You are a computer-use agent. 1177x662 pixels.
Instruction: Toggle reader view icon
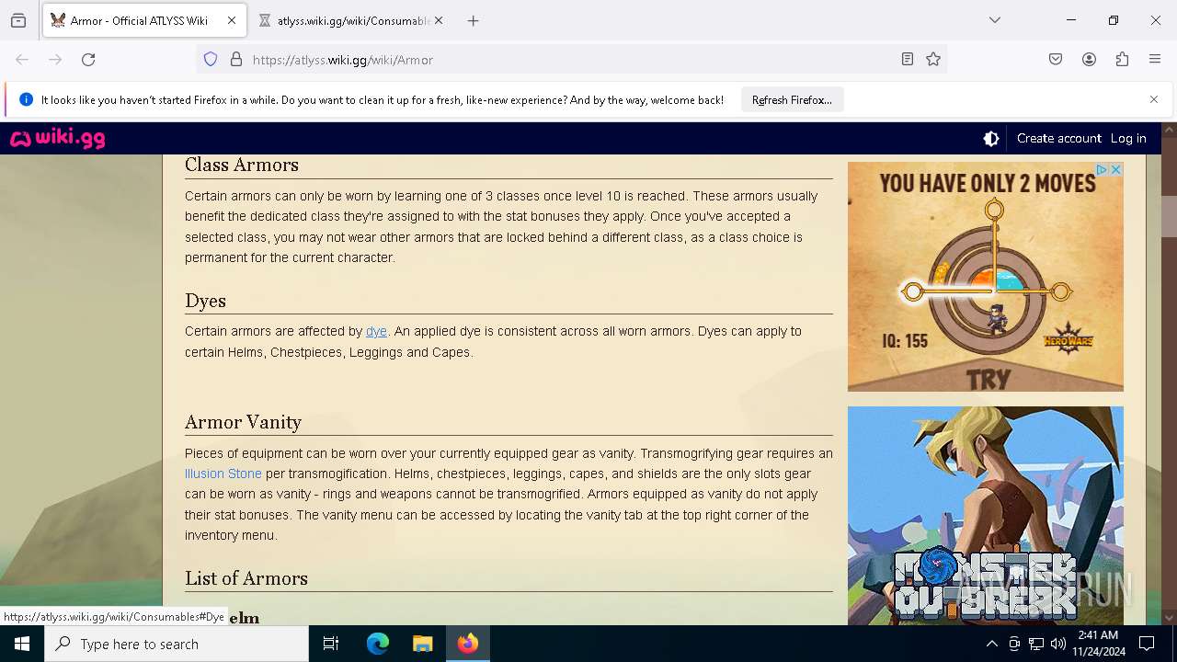pos(908,60)
